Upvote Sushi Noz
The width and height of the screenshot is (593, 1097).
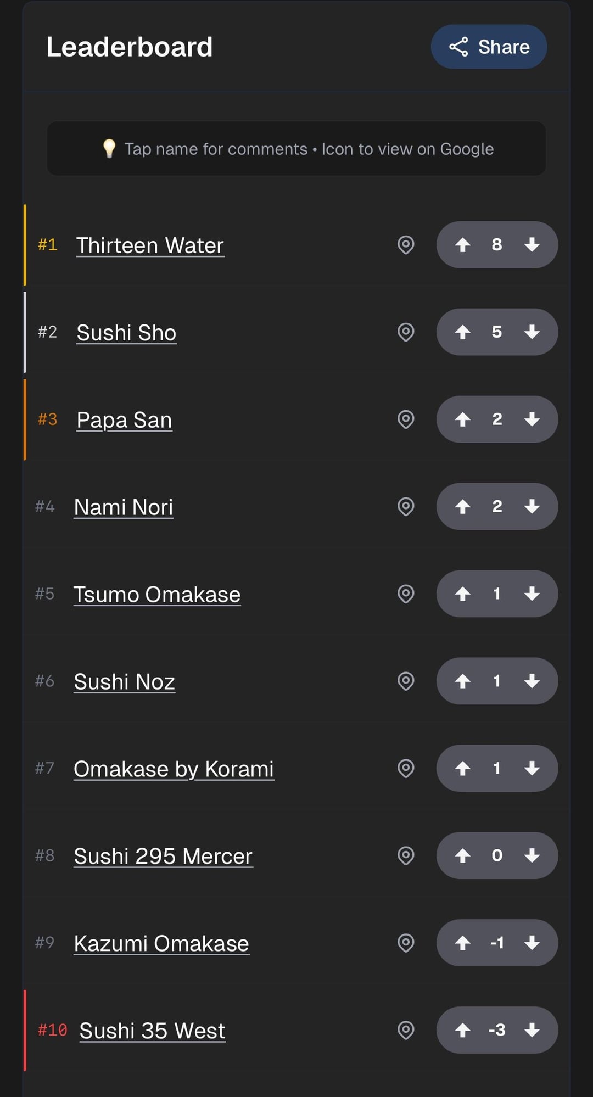463,681
